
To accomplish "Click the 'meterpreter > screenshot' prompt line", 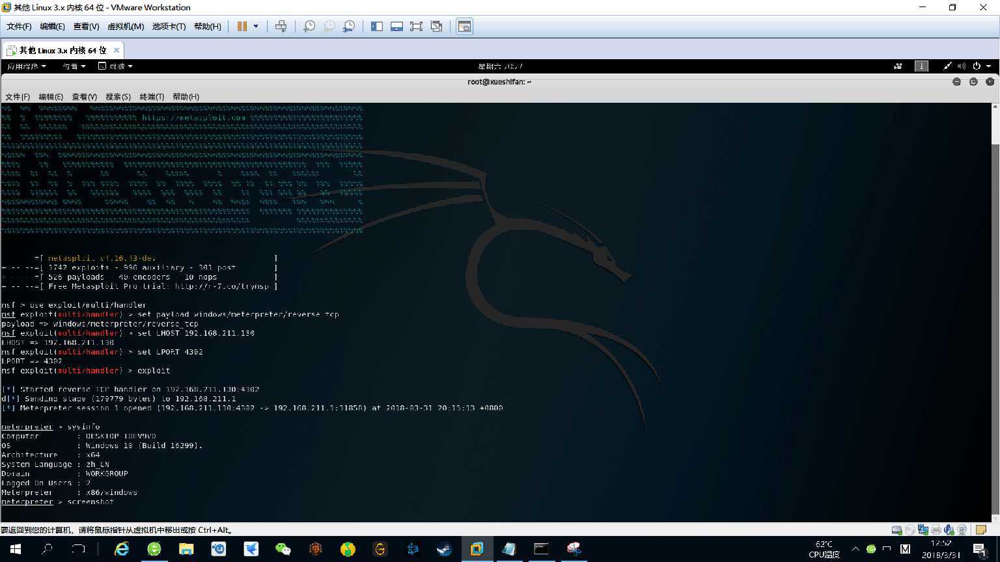I will [x=57, y=502].
